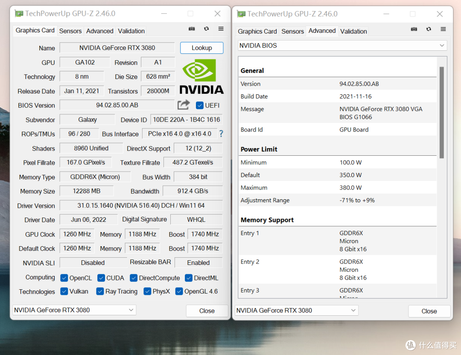Click the Lookup button
Image resolution: width=461 pixels, height=355 pixels.
201,48
